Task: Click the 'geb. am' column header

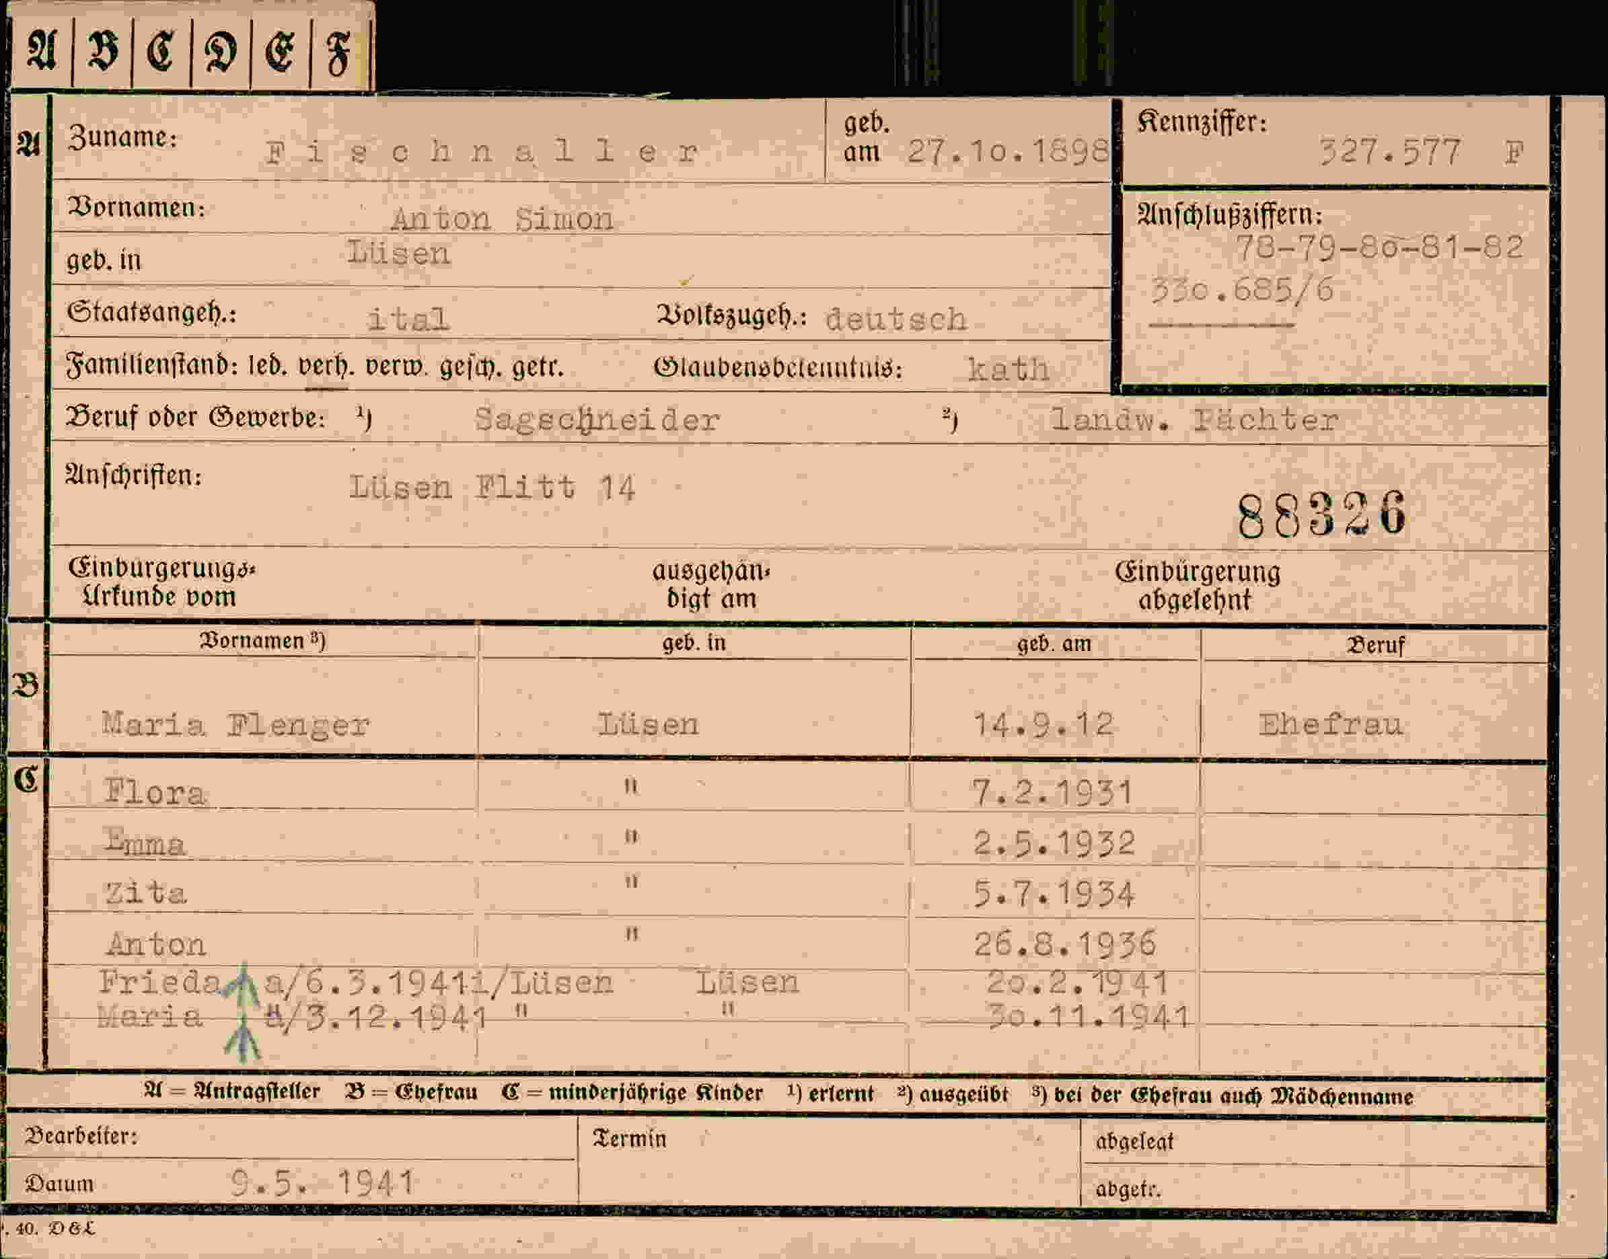Action: click(x=1054, y=644)
